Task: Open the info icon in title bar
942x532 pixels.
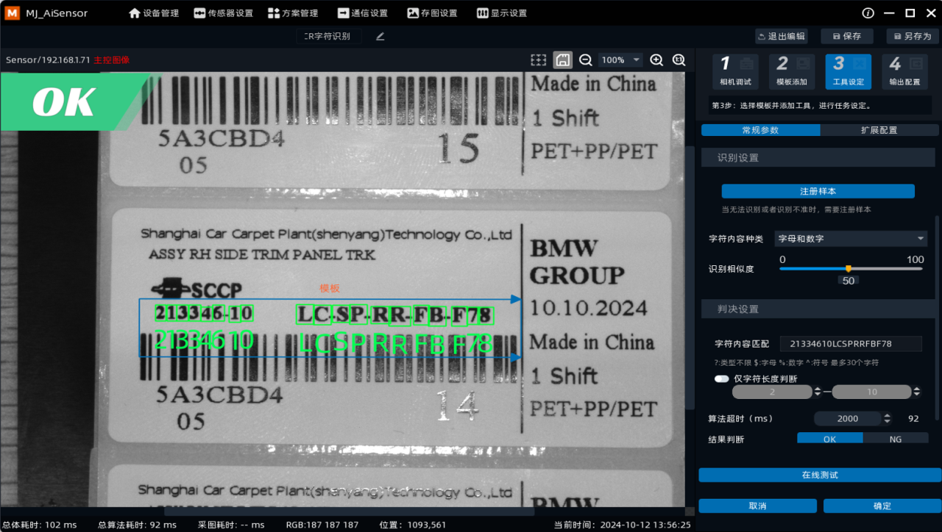Action: [x=868, y=13]
